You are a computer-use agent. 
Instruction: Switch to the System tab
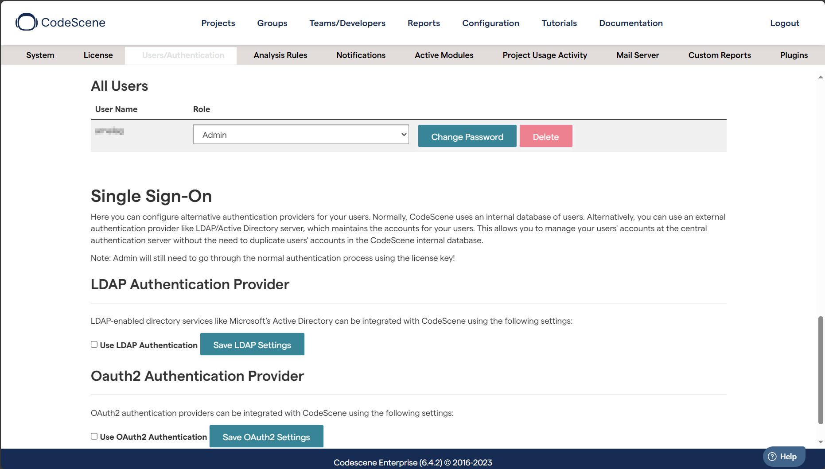coord(40,55)
